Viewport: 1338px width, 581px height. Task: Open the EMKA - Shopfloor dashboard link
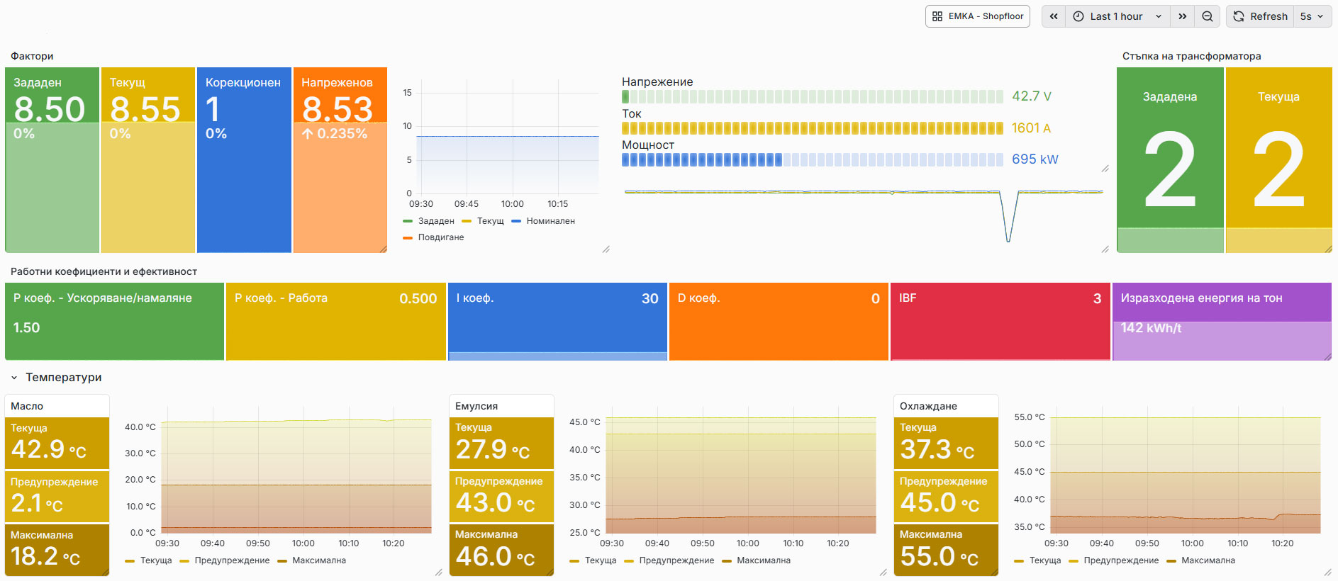coord(978,16)
